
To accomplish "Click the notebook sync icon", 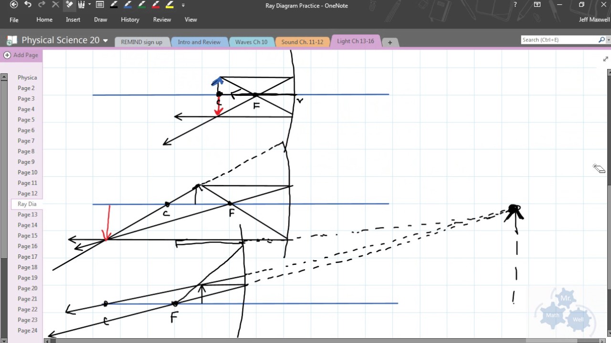I will 11,40.
